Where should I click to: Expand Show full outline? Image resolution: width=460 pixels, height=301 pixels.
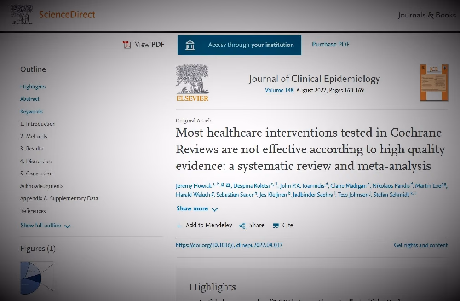click(46, 225)
